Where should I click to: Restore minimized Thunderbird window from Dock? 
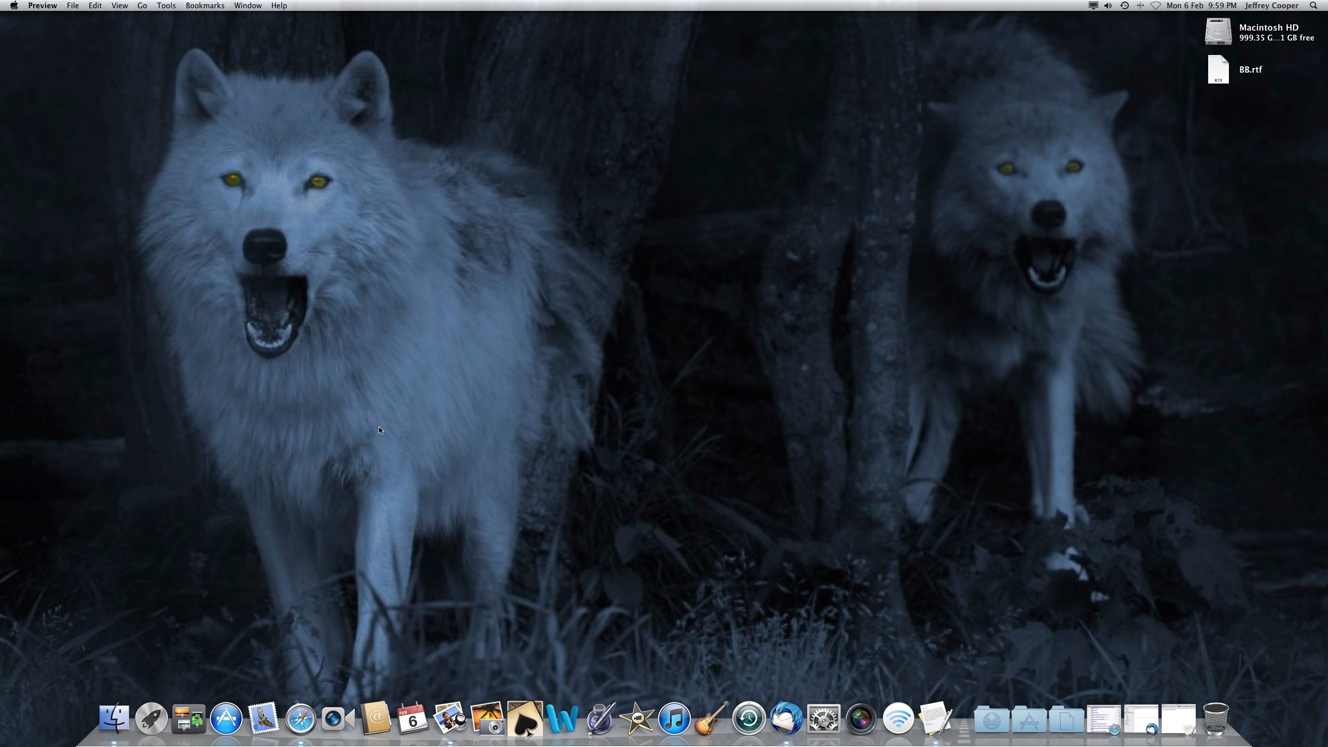[x=1141, y=719]
